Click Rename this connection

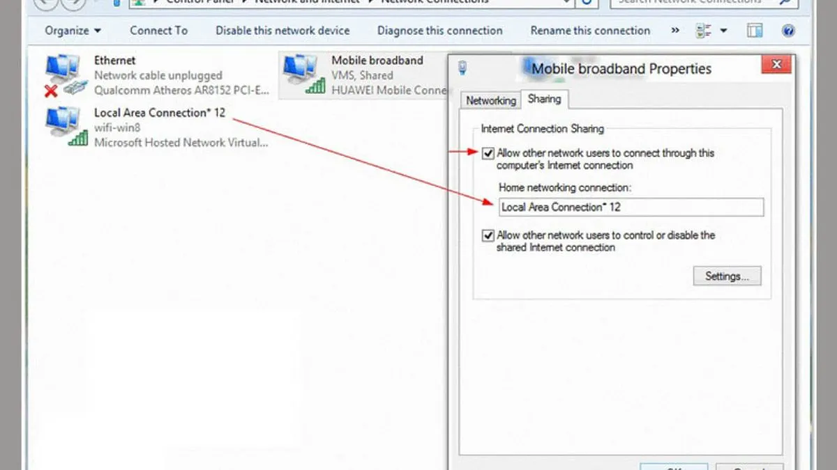click(590, 31)
